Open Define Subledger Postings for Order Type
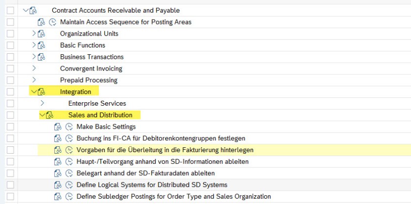Viewport: 411px width, 204px height. 174,197
